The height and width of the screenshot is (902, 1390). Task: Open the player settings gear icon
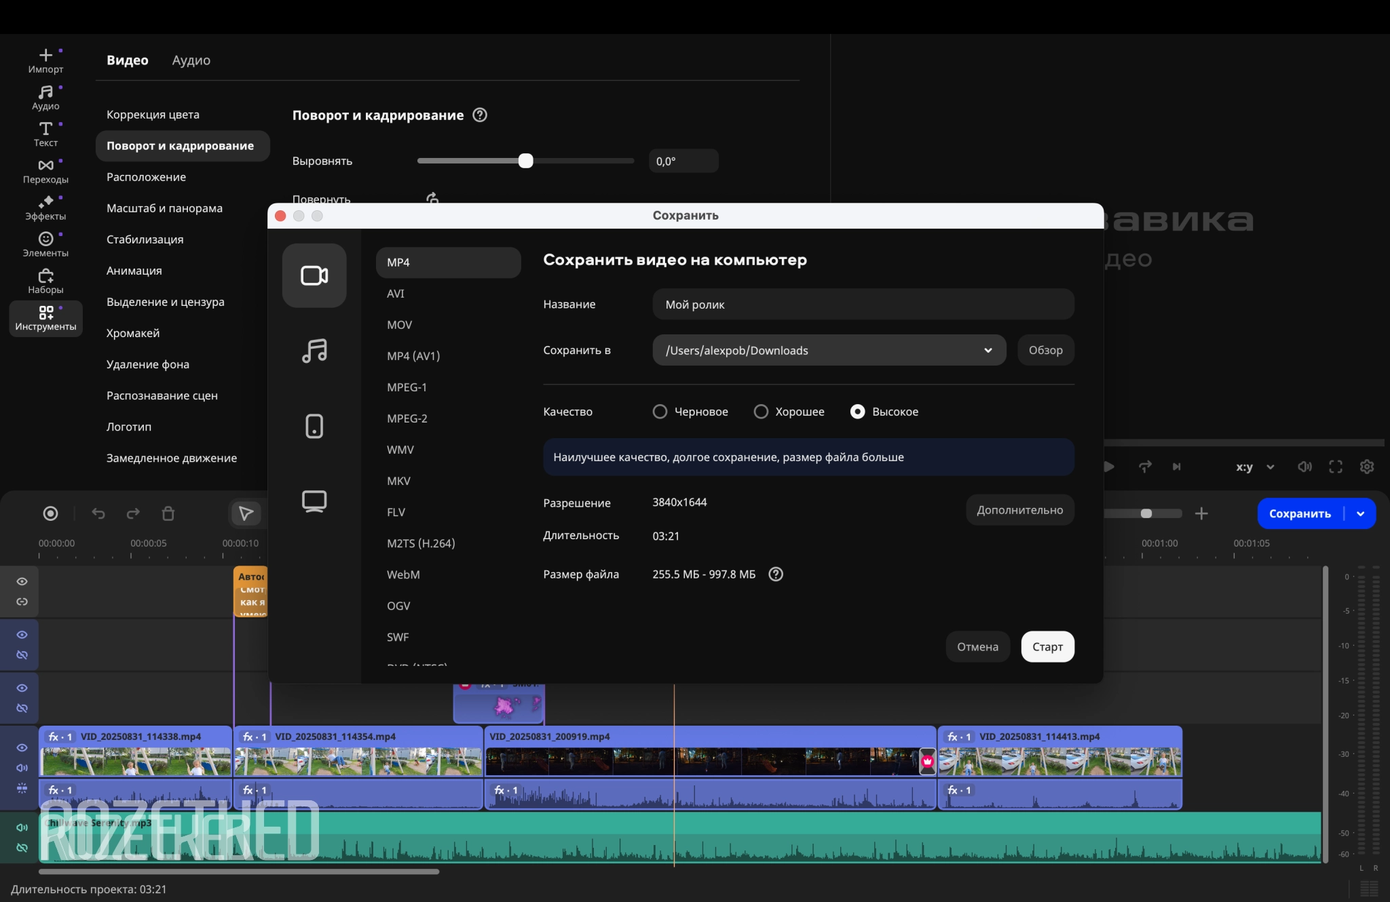click(x=1367, y=467)
